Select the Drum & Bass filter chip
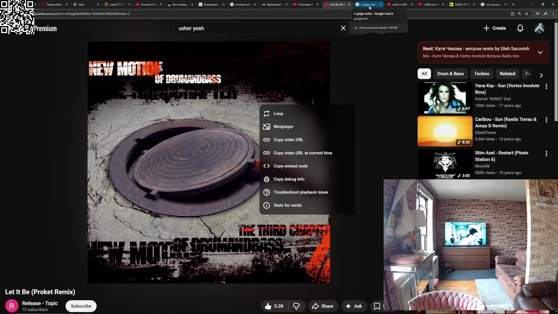 tap(450, 74)
